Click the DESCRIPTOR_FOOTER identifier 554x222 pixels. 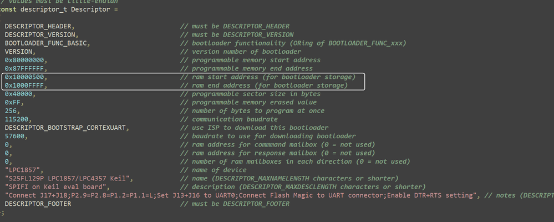coord(38,204)
